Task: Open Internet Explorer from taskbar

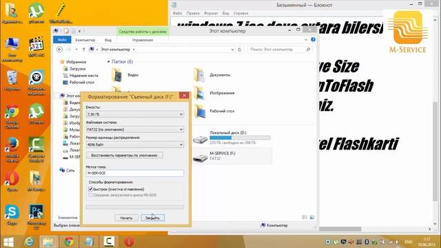Action: tap(29, 242)
